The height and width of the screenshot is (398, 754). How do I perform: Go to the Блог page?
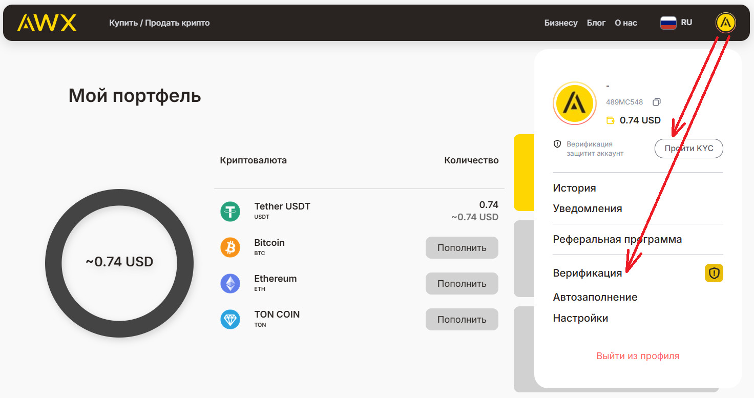[596, 23]
